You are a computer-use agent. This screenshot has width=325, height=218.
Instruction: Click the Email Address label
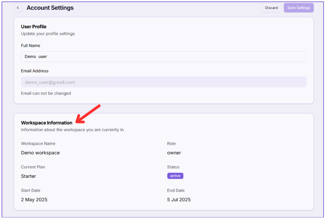(x=35, y=71)
